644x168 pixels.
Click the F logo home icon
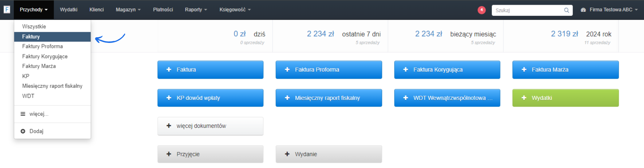pyautogui.click(x=7, y=10)
